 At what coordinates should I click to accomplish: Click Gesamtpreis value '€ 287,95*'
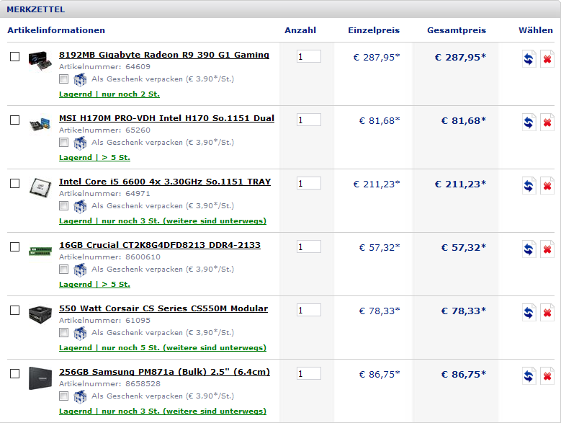[x=460, y=57]
